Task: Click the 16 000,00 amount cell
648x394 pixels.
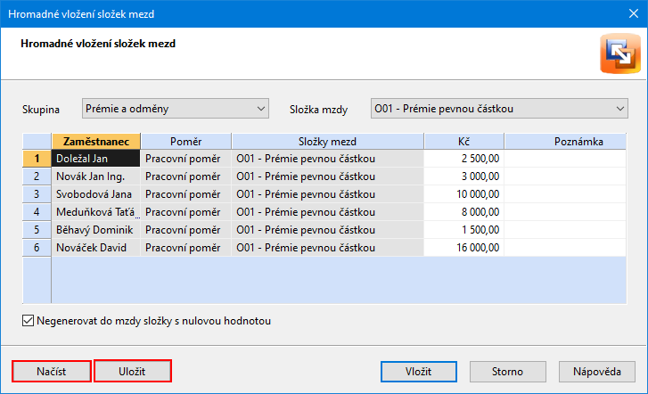Action: point(463,248)
